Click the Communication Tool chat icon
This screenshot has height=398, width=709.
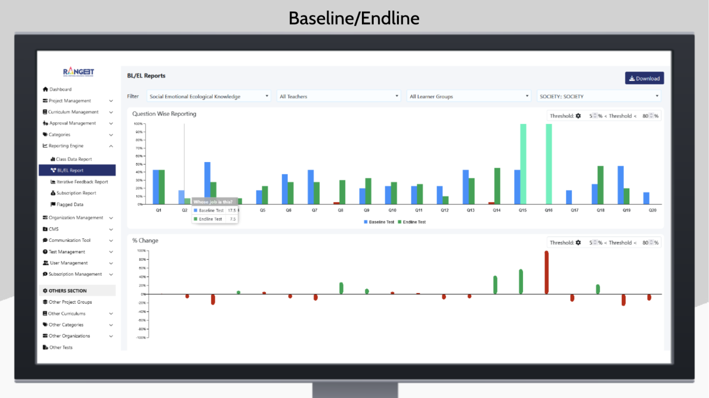tap(45, 240)
